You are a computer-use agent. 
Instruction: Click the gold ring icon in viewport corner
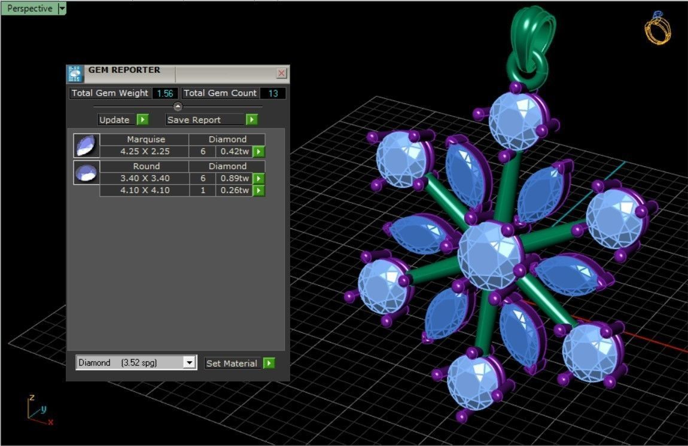point(657,28)
